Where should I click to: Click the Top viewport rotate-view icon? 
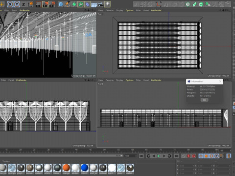227,10
